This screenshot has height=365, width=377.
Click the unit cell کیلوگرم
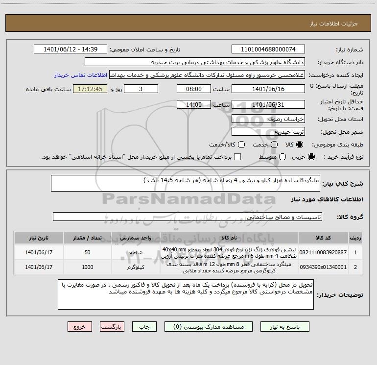pyautogui.click(x=136, y=267)
